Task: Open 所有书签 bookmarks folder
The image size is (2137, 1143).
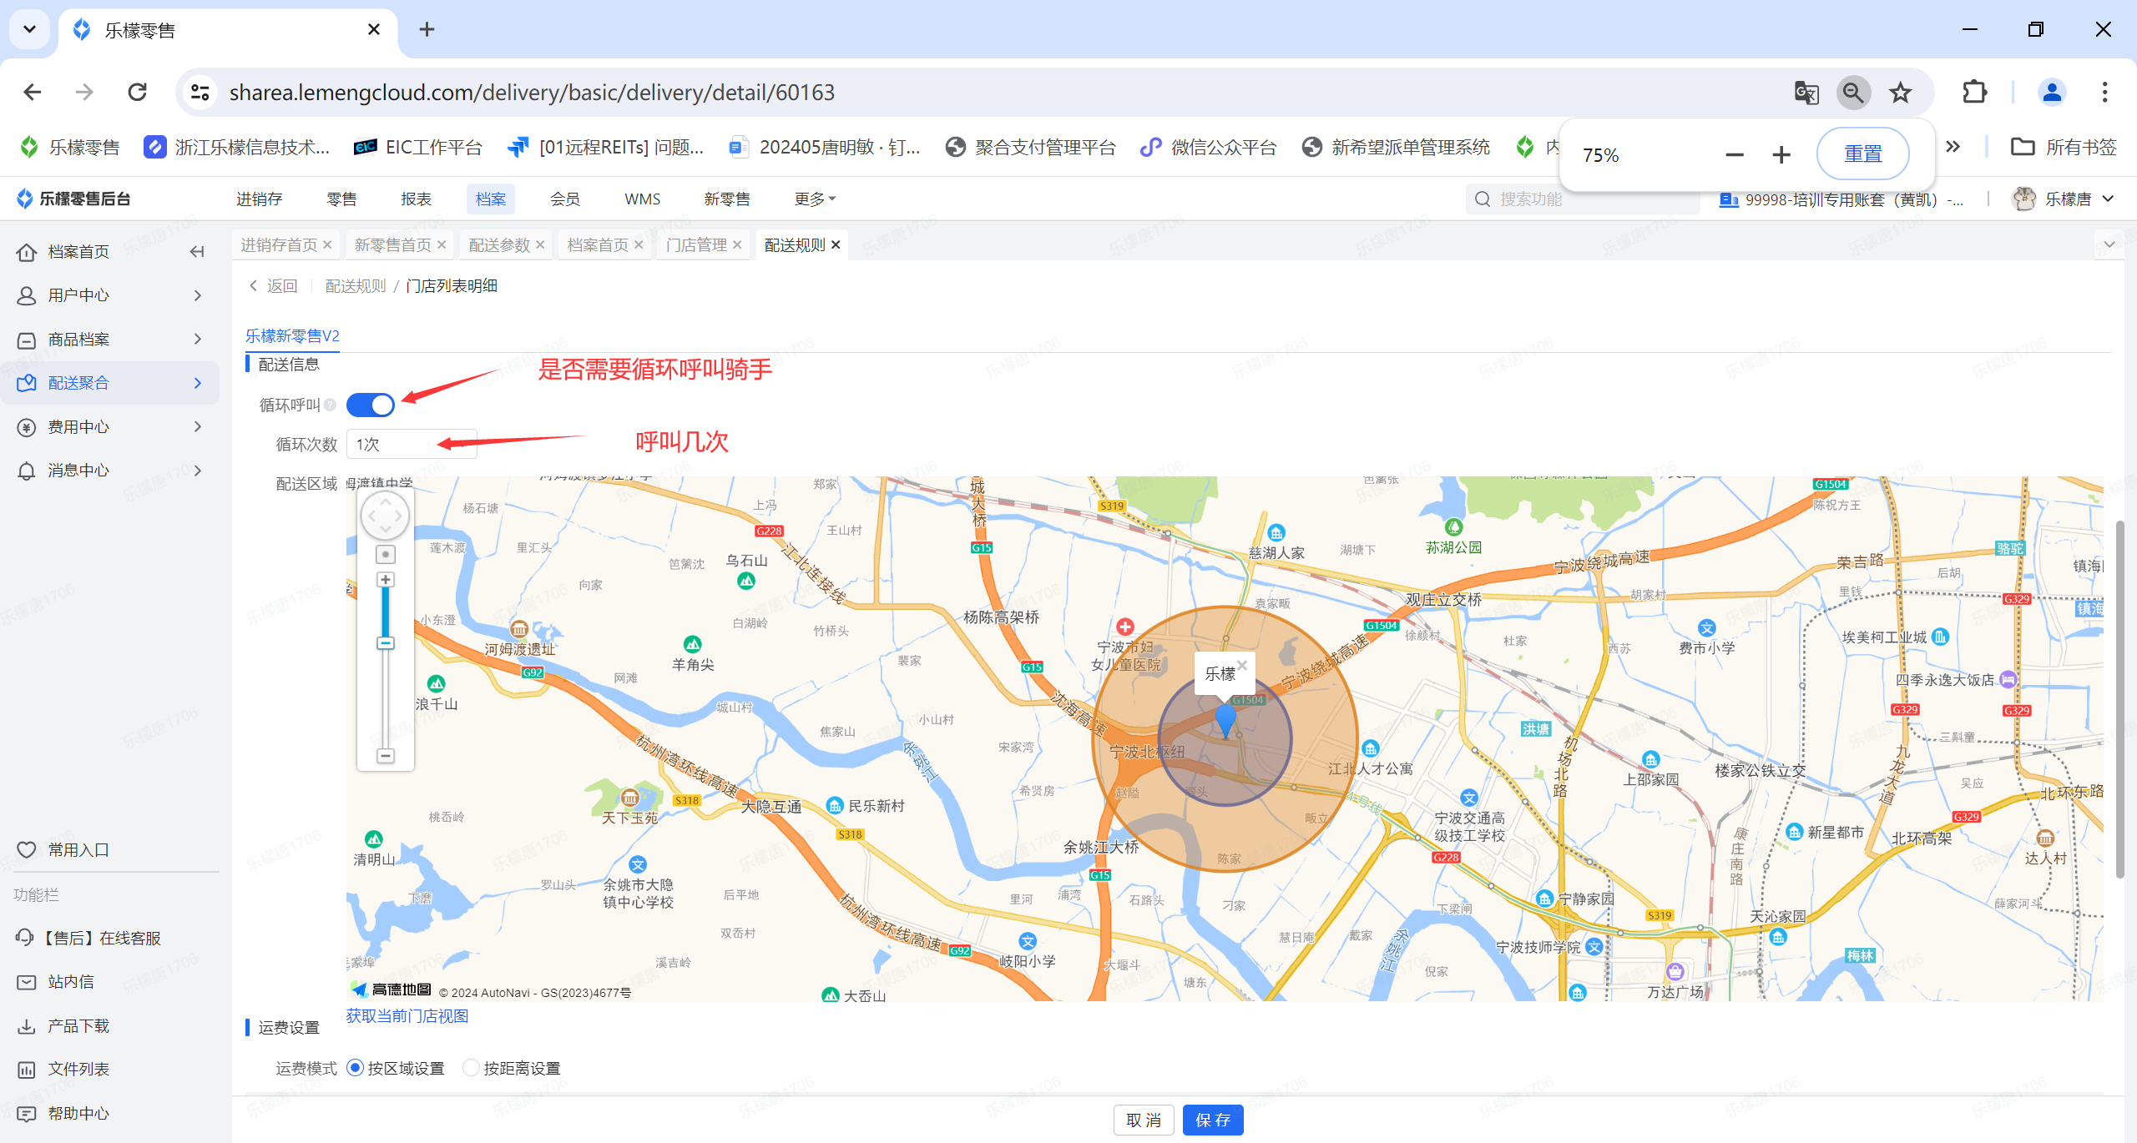Action: click(2064, 147)
